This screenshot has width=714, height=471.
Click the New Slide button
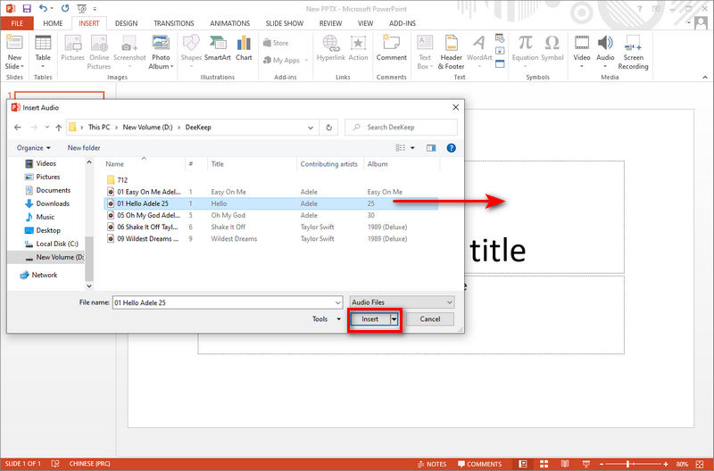click(x=14, y=52)
